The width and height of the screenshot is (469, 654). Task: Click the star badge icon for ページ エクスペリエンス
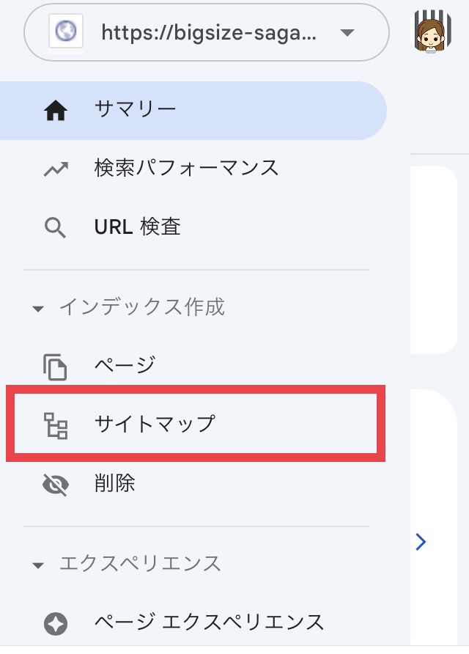[x=56, y=623]
